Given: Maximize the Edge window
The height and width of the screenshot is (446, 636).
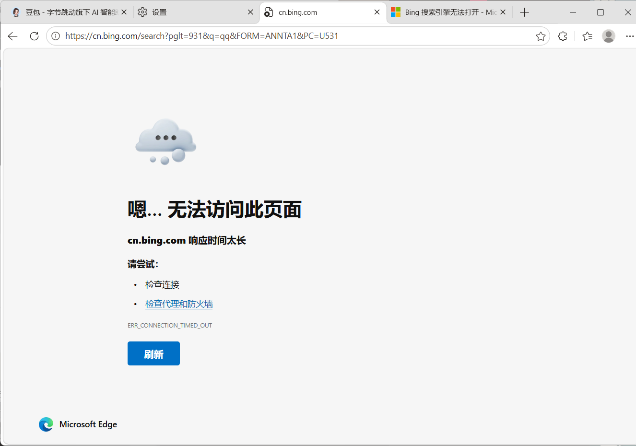Looking at the screenshot, I should click(600, 12).
